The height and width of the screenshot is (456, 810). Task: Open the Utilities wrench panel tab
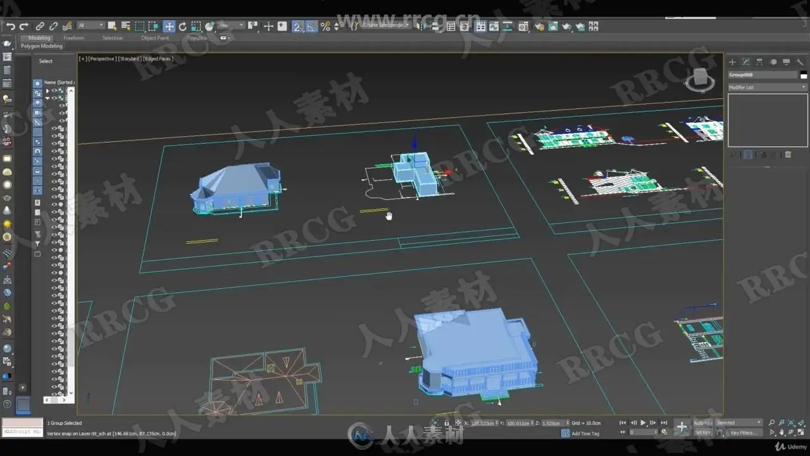pyautogui.click(x=800, y=62)
